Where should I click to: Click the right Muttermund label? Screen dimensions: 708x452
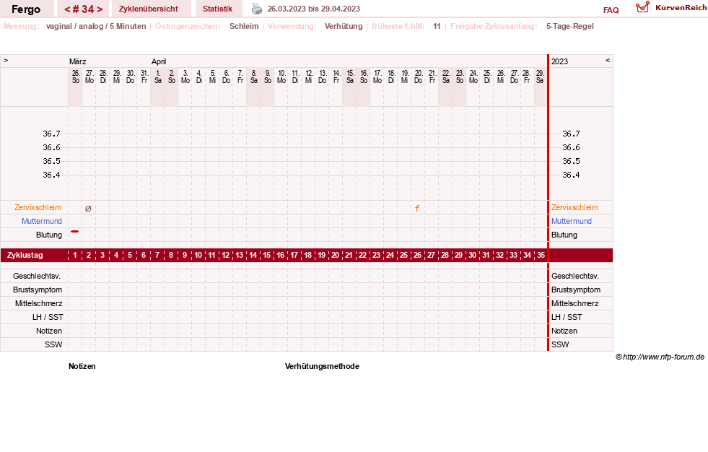click(x=571, y=221)
